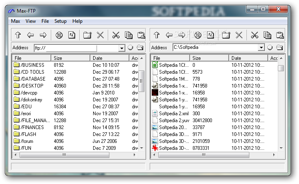299x184 pixels.
Task: Select the /BUSINESS folder
Action: 29,65
